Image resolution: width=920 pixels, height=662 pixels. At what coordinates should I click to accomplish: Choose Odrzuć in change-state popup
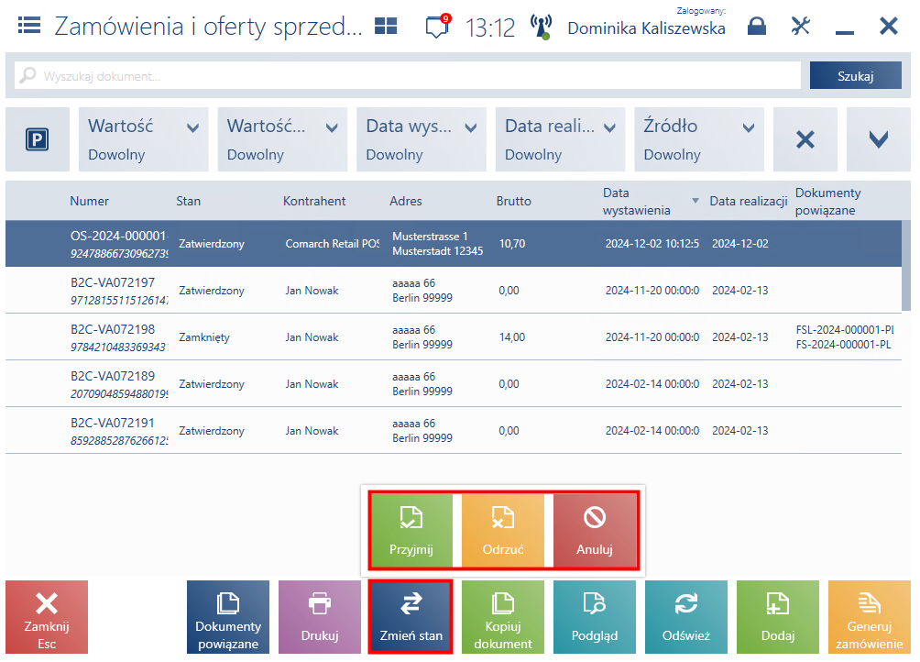[x=503, y=531]
